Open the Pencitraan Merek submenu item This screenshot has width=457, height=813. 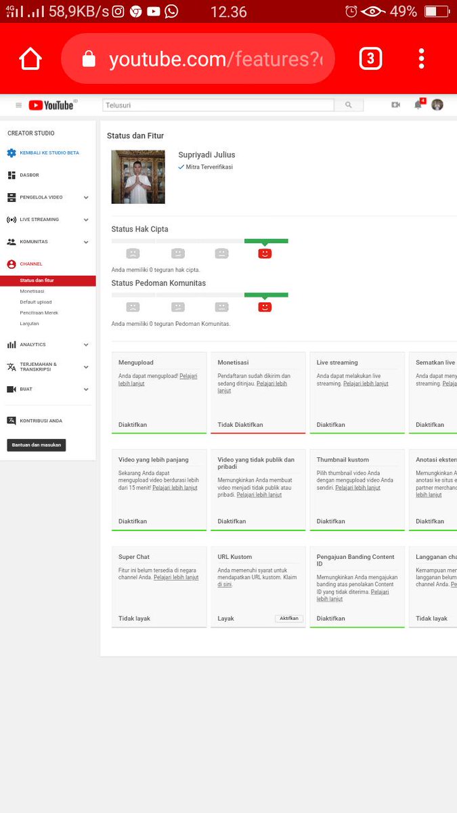coord(39,313)
